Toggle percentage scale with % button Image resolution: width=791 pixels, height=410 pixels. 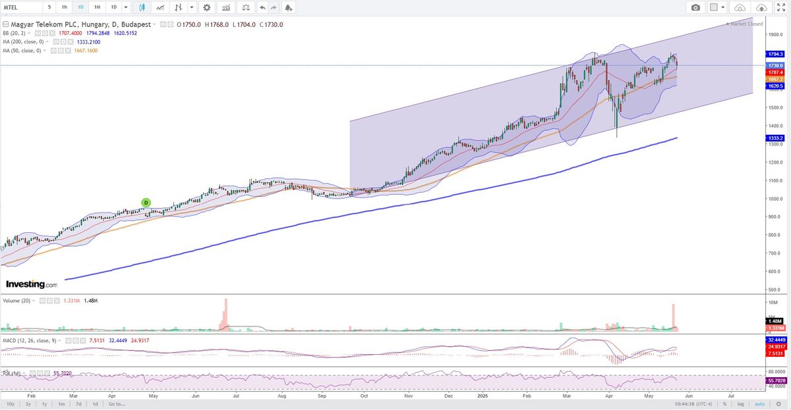(724, 404)
